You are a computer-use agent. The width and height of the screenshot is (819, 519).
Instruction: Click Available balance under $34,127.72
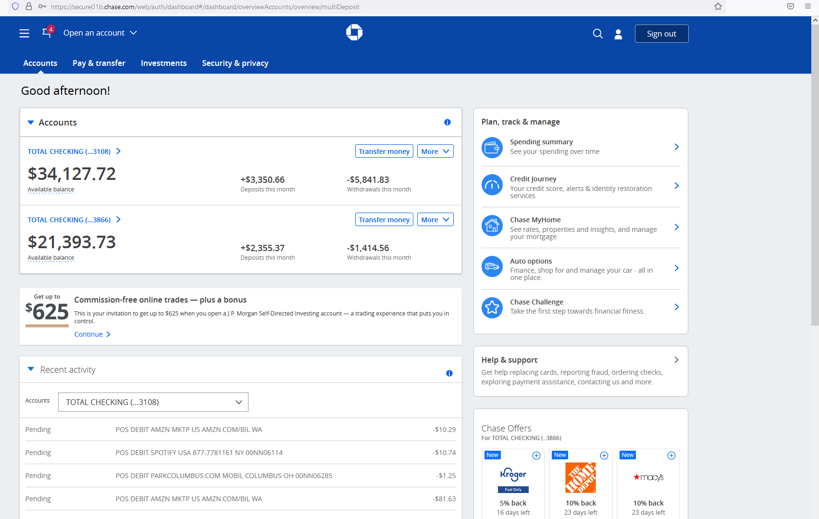[x=51, y=190]
